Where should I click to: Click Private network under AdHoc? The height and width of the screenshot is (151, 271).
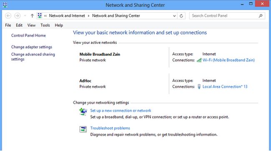point(93,87)
